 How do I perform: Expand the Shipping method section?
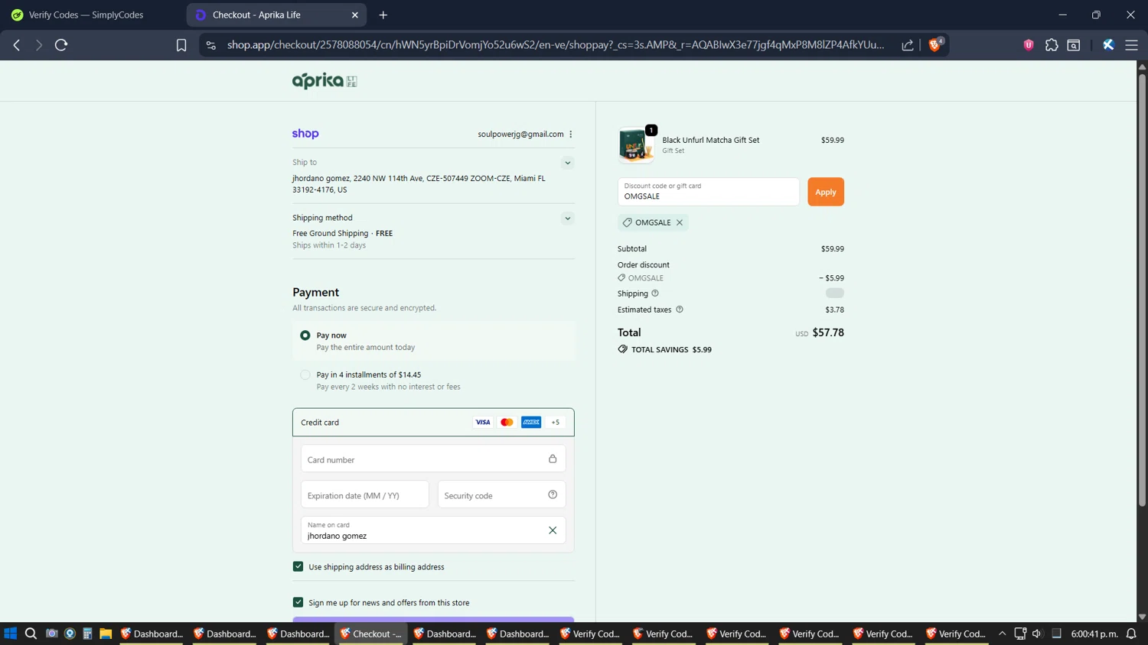[x=568, y=219]
